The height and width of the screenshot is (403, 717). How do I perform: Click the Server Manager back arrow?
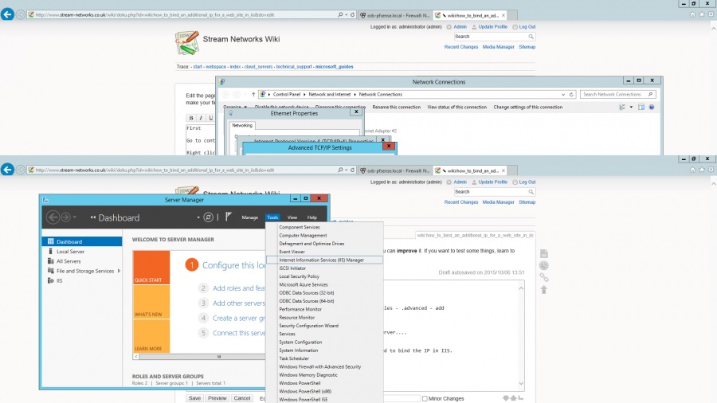click(x=54, y=217)
